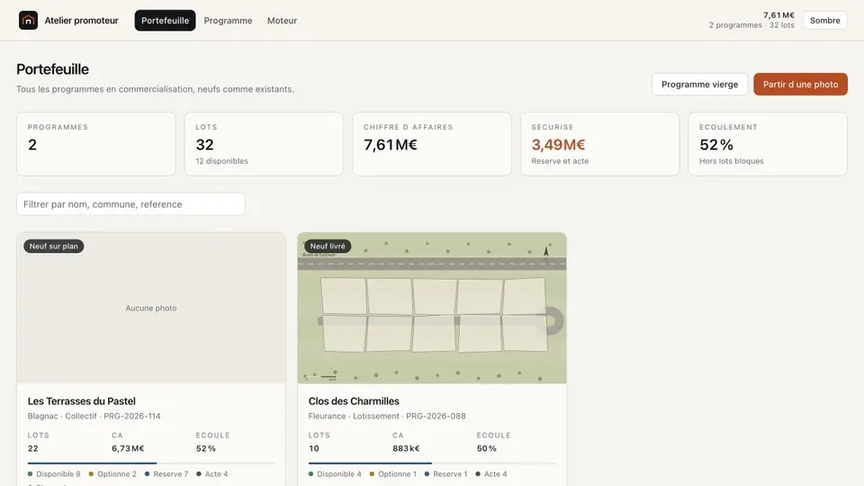The height and width of the screenshot is (486, 864).
Task: Click the north arrow on Charmilles plan
Action: (x=546, y=252)
